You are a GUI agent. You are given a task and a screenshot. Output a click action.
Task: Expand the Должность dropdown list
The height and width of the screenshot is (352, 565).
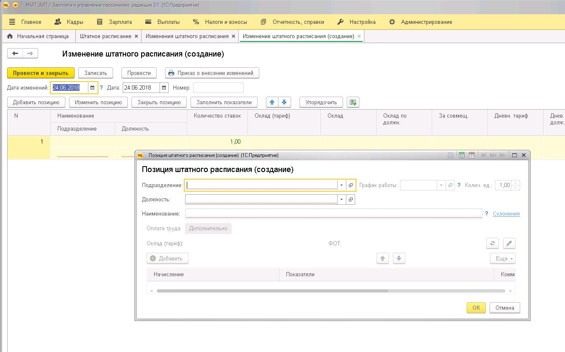coord(342,199)
